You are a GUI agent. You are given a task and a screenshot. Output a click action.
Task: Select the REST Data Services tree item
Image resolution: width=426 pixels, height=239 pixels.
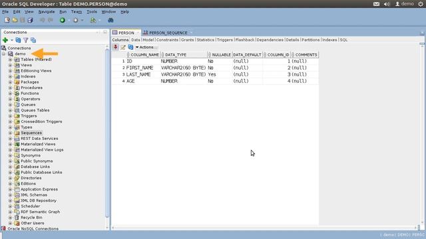tap(39, 139)
